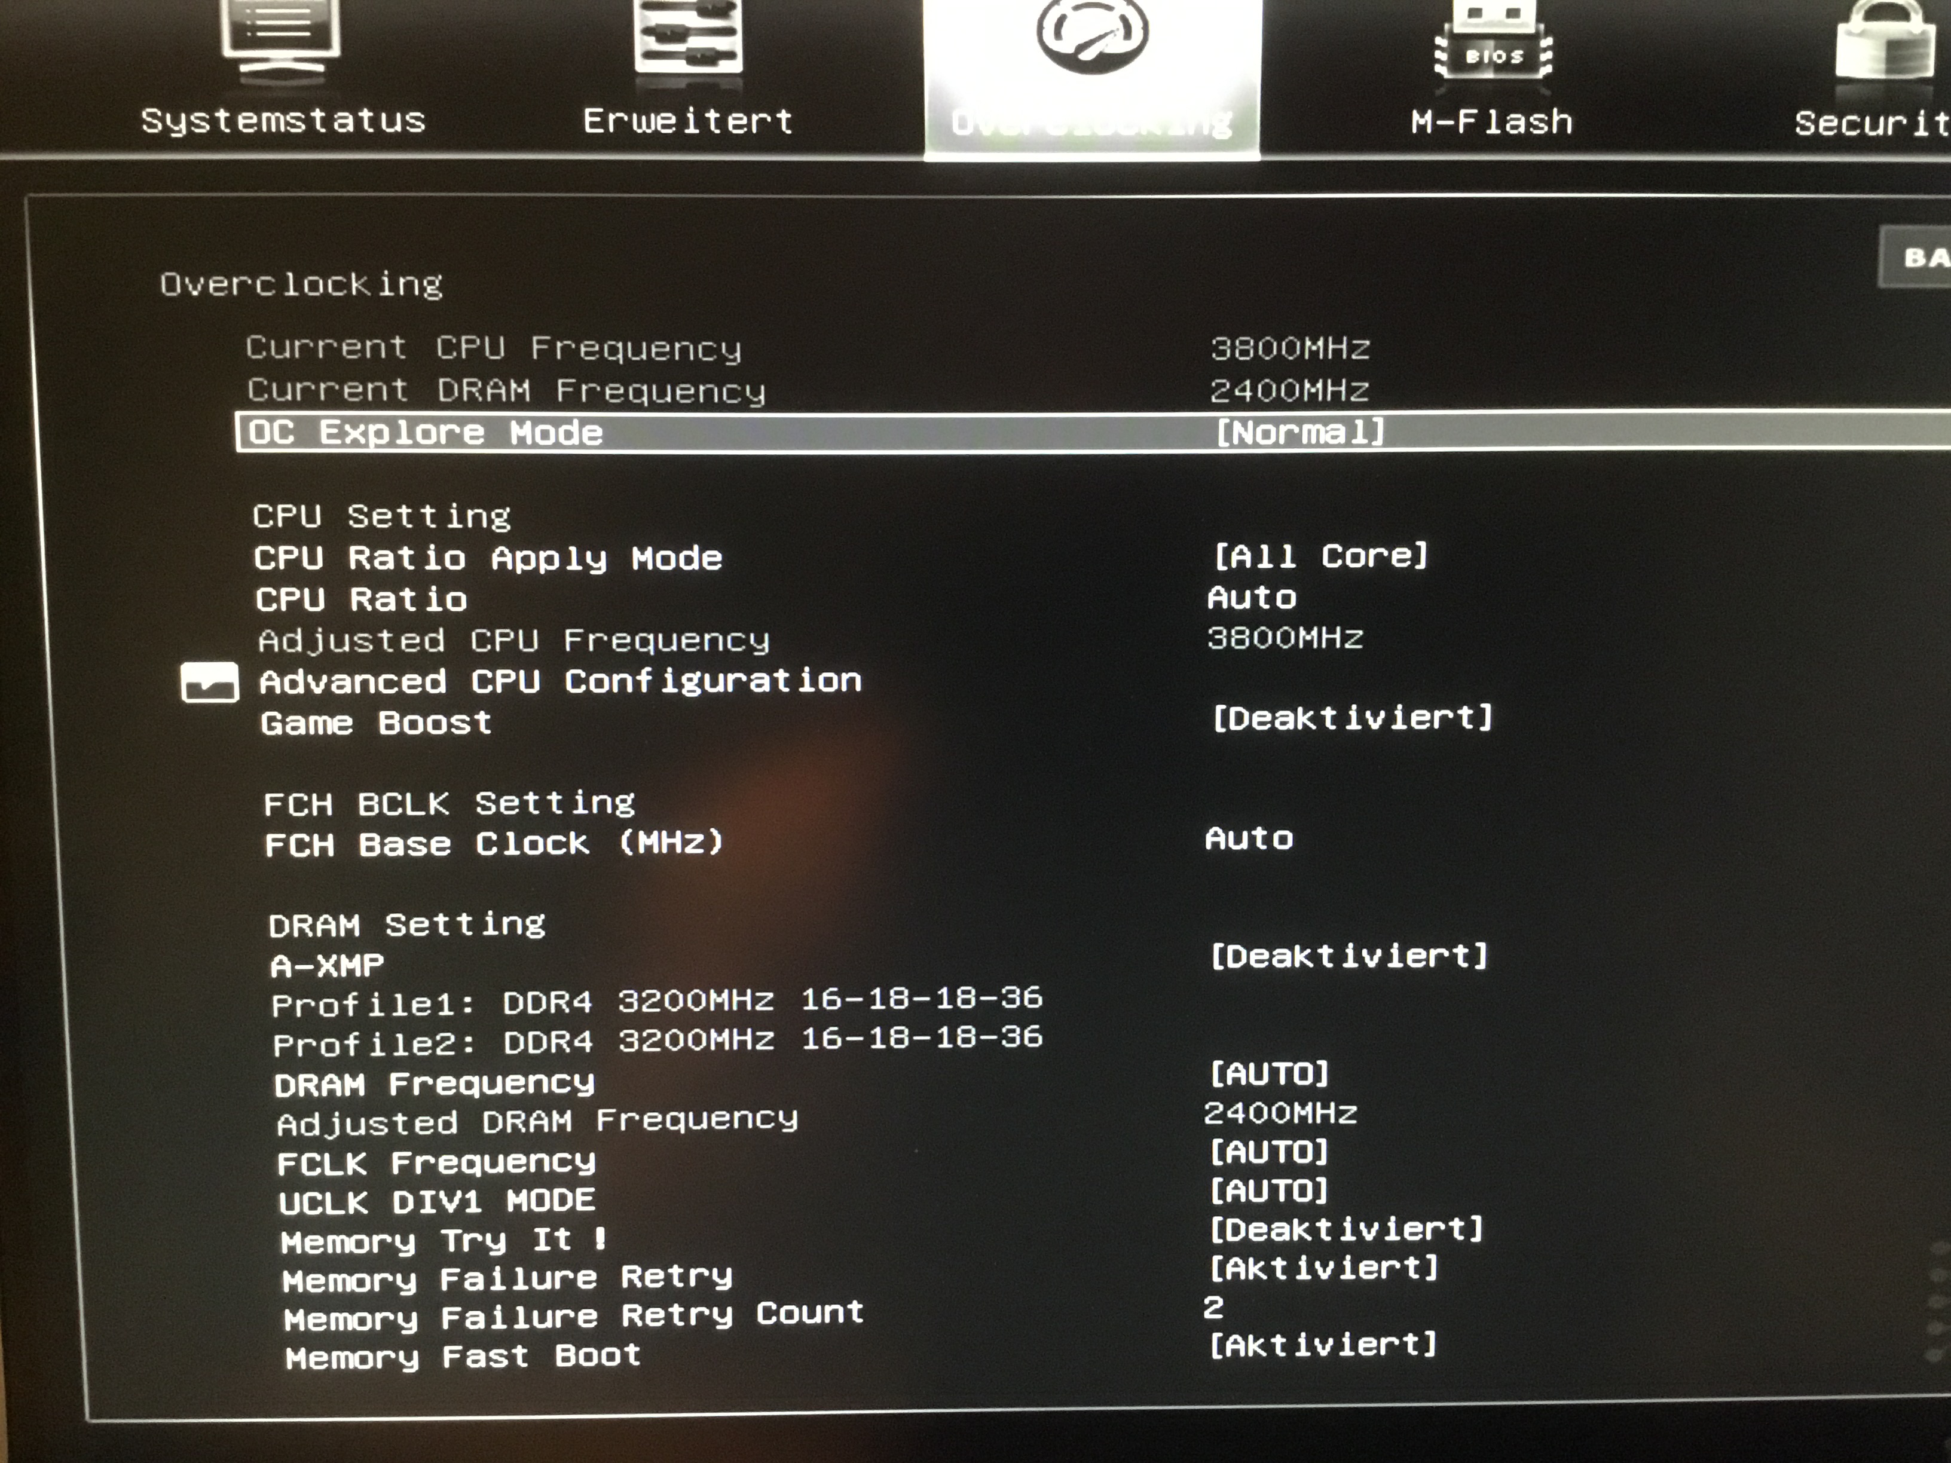Click the Back button at top right
1951x1463 pixels.
tap(1923, 258)
